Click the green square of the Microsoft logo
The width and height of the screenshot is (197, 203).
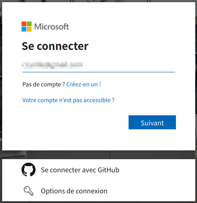pos(29,24)
